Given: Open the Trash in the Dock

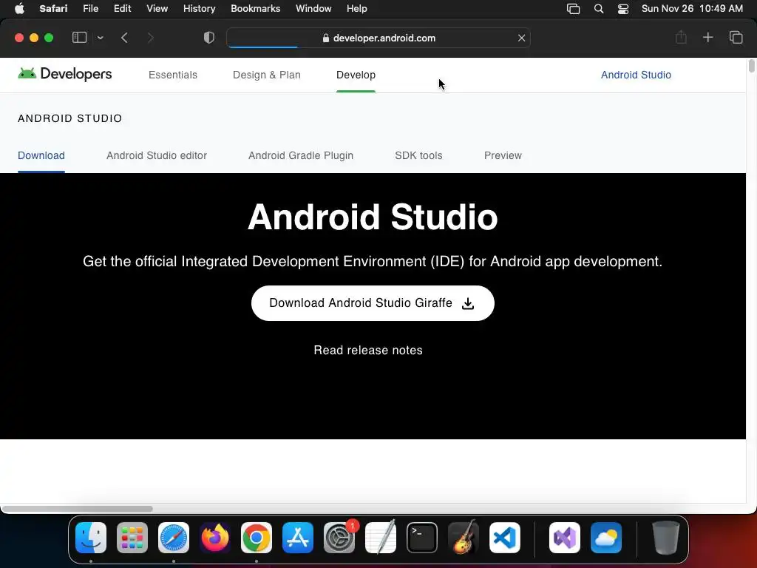Looking at the screenshot, I should click(x=666, y=538).
